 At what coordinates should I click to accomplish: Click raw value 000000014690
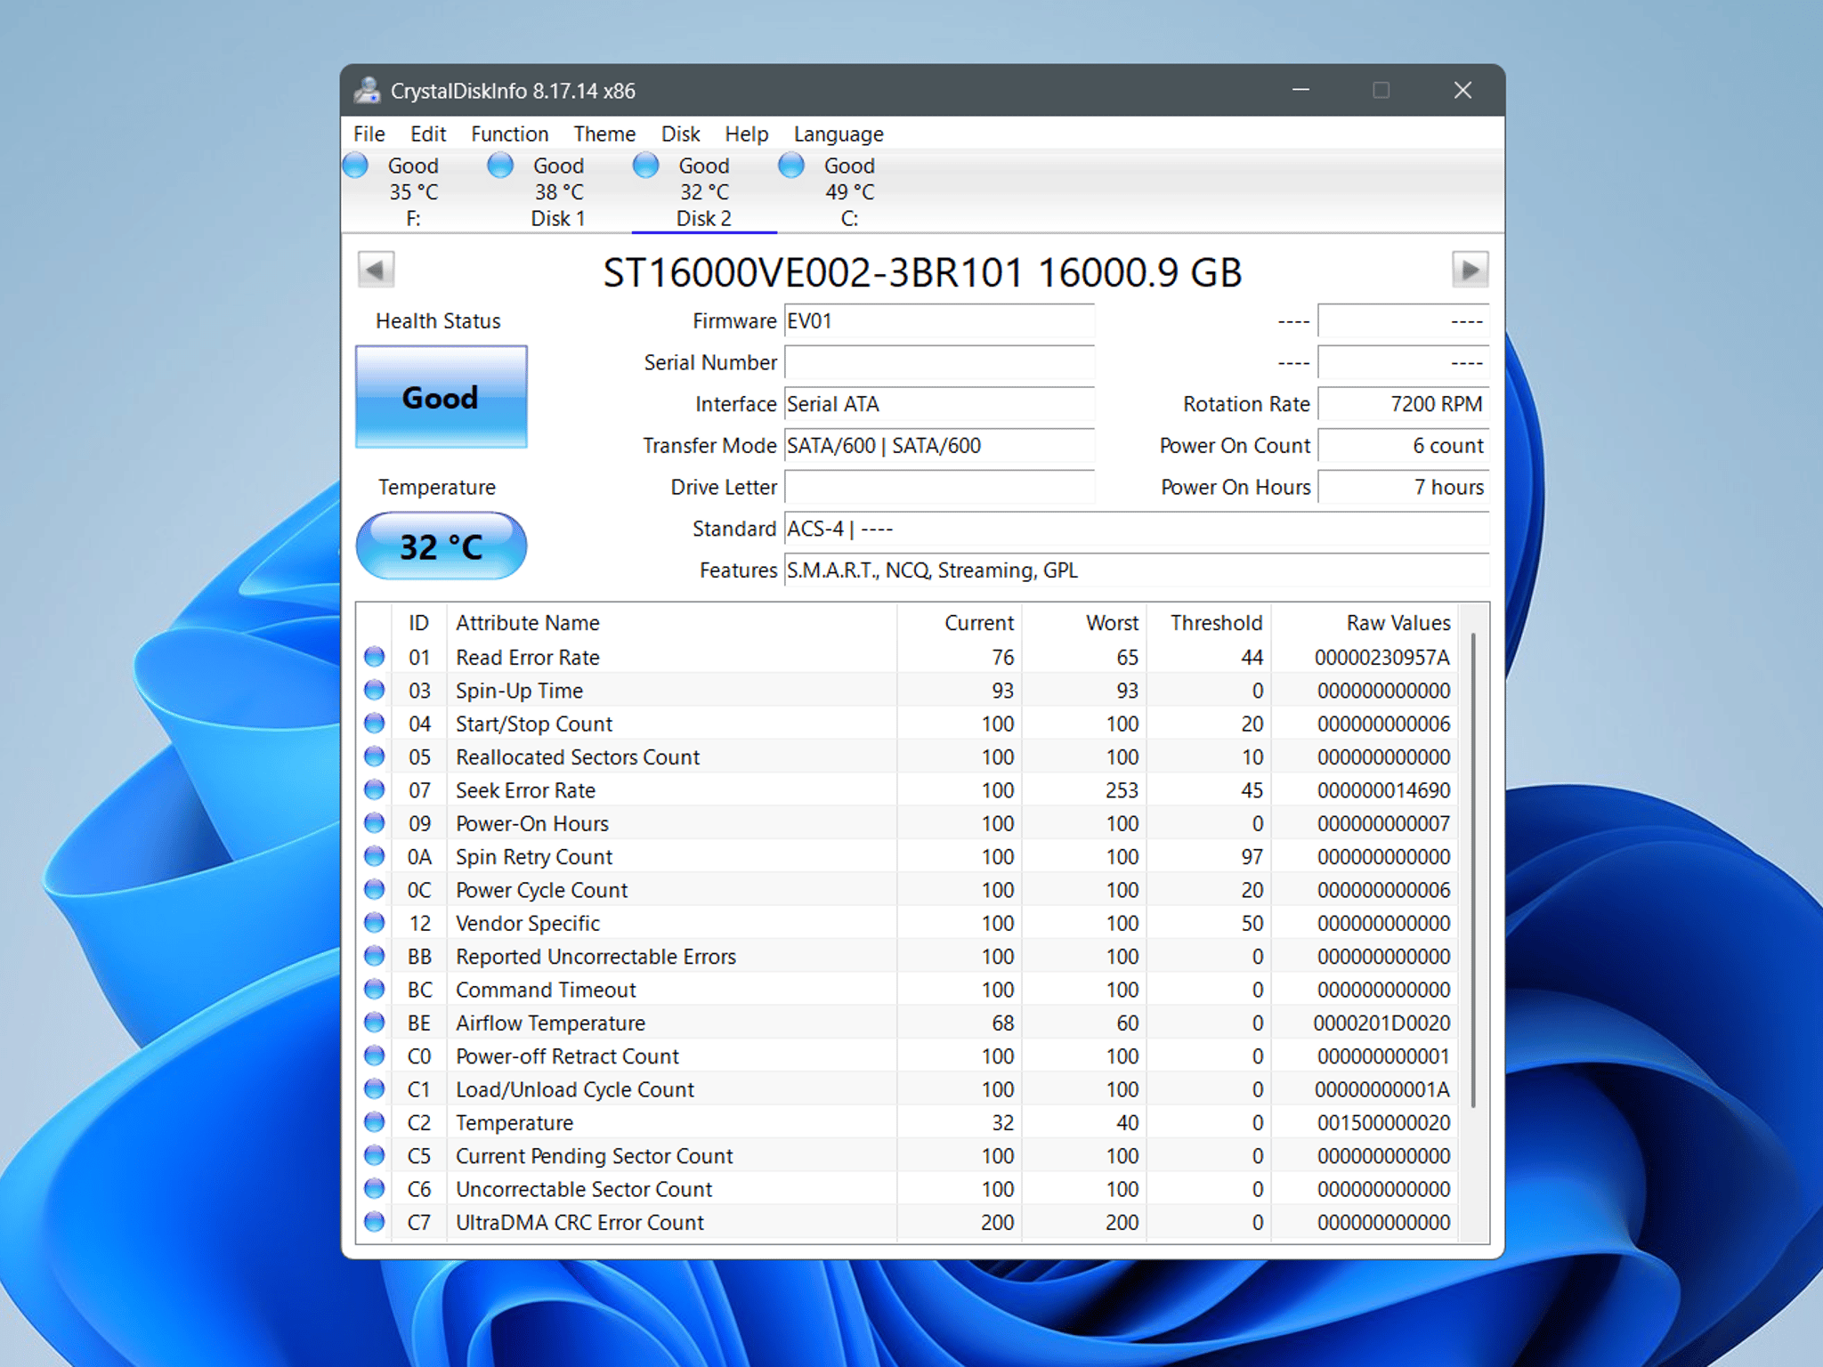[1384, 789]
